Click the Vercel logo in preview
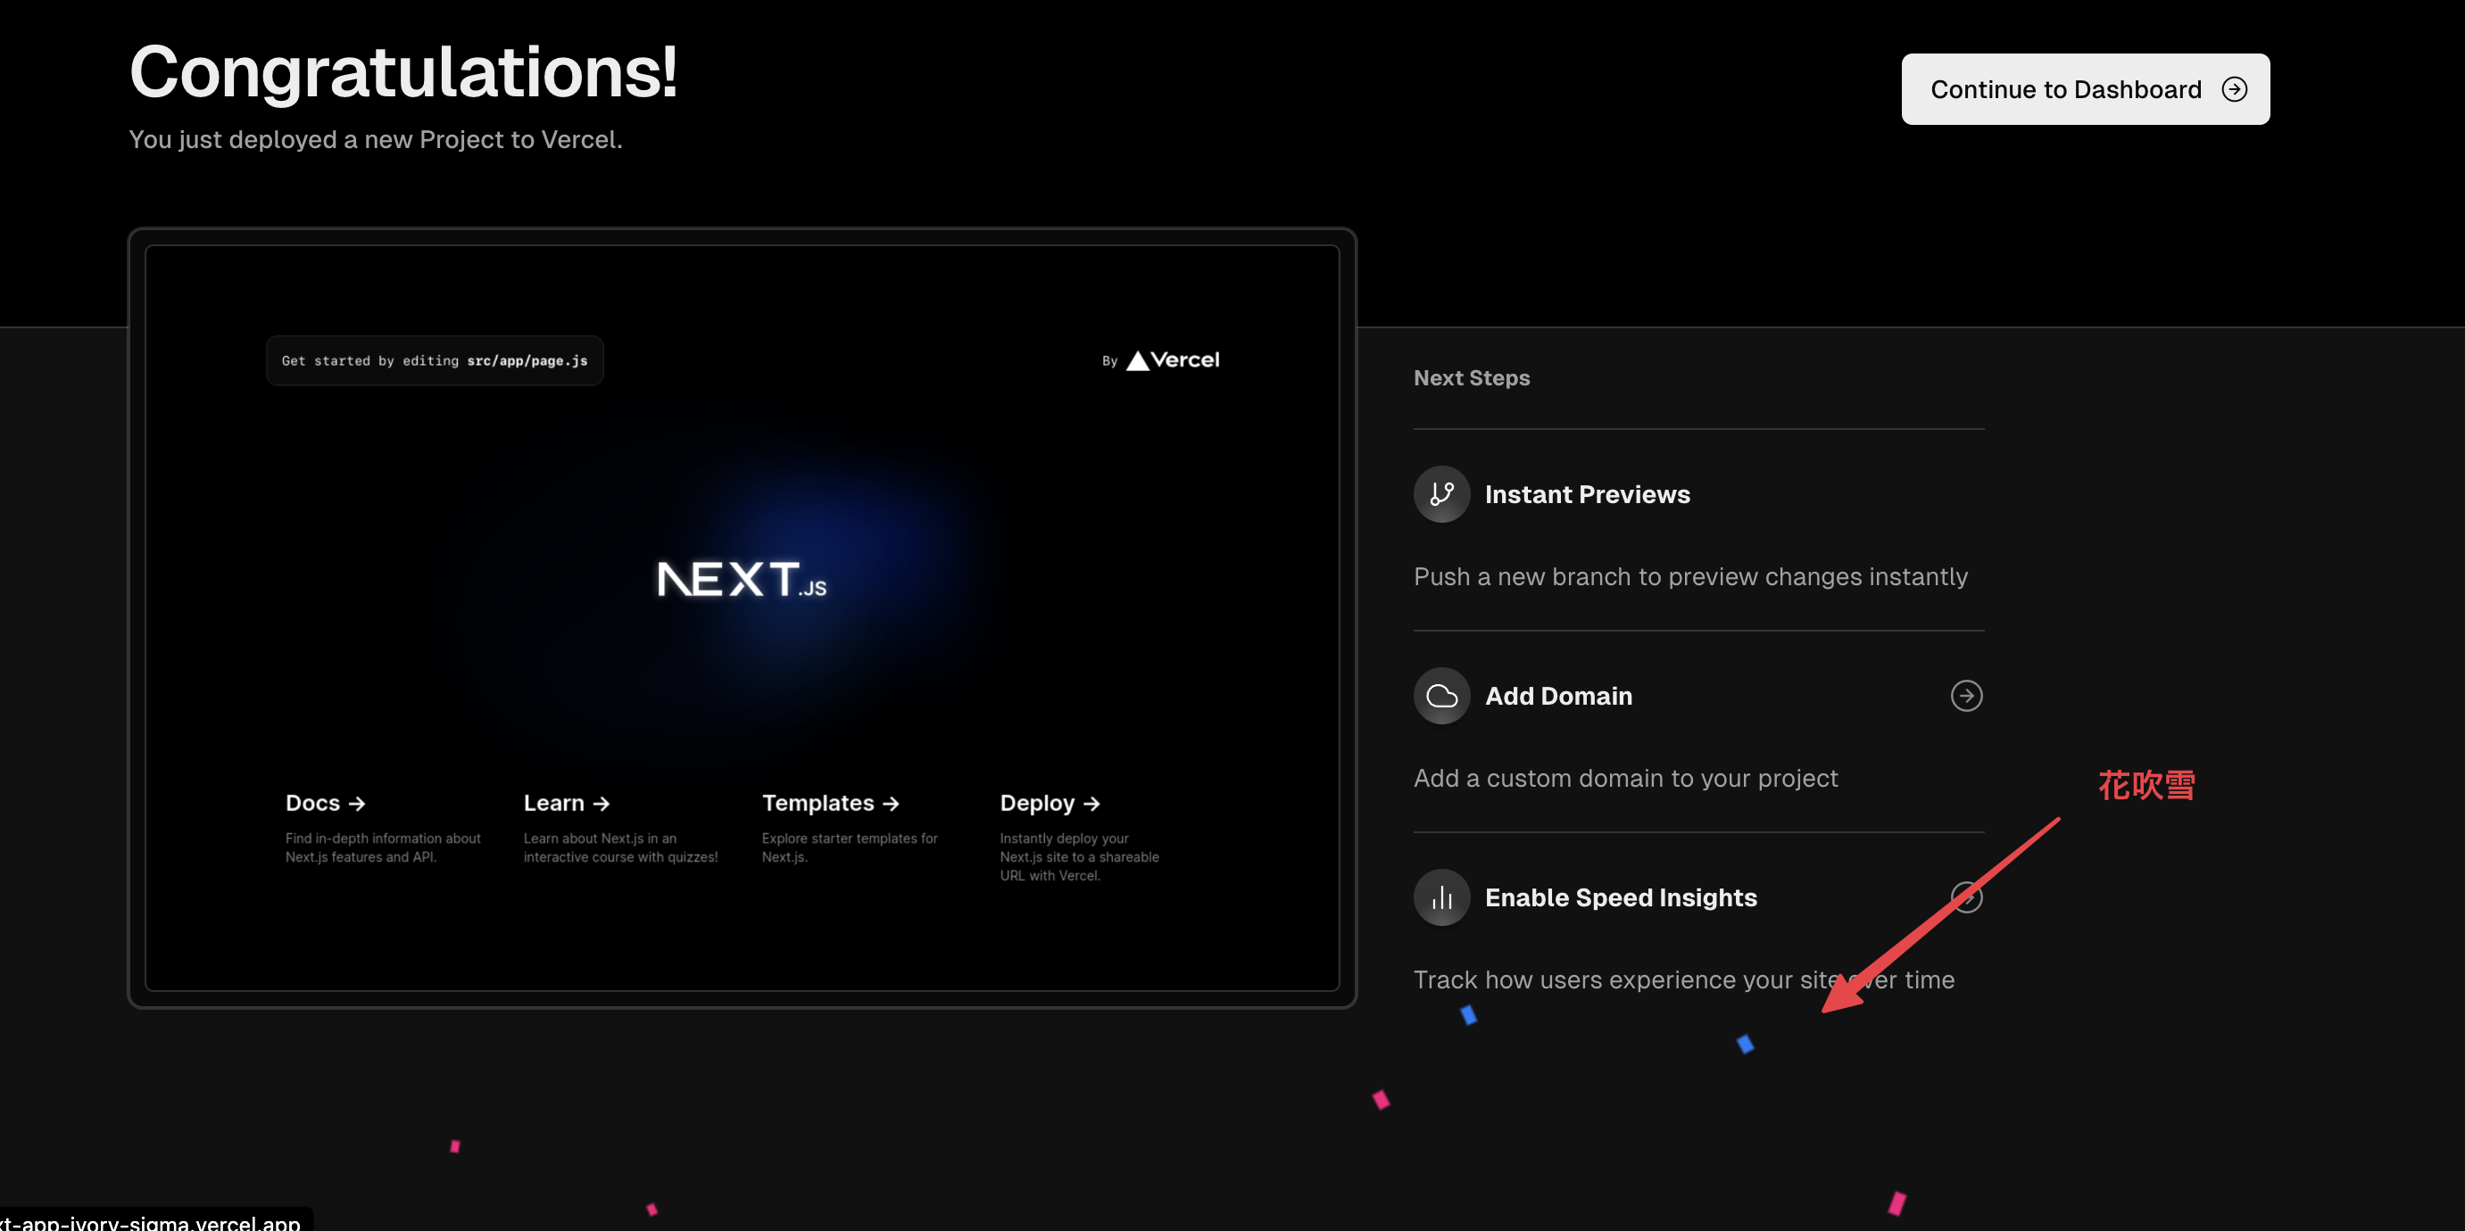 (1172, 360)
